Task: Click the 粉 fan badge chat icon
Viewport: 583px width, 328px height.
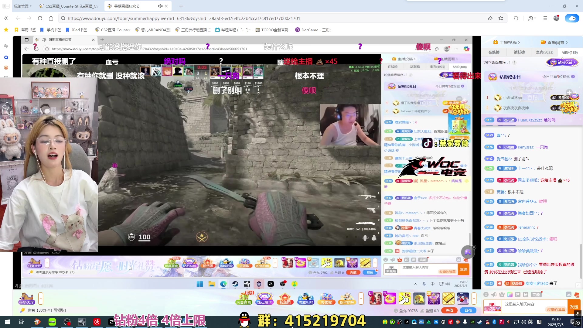Action: [x=510, y=295]
